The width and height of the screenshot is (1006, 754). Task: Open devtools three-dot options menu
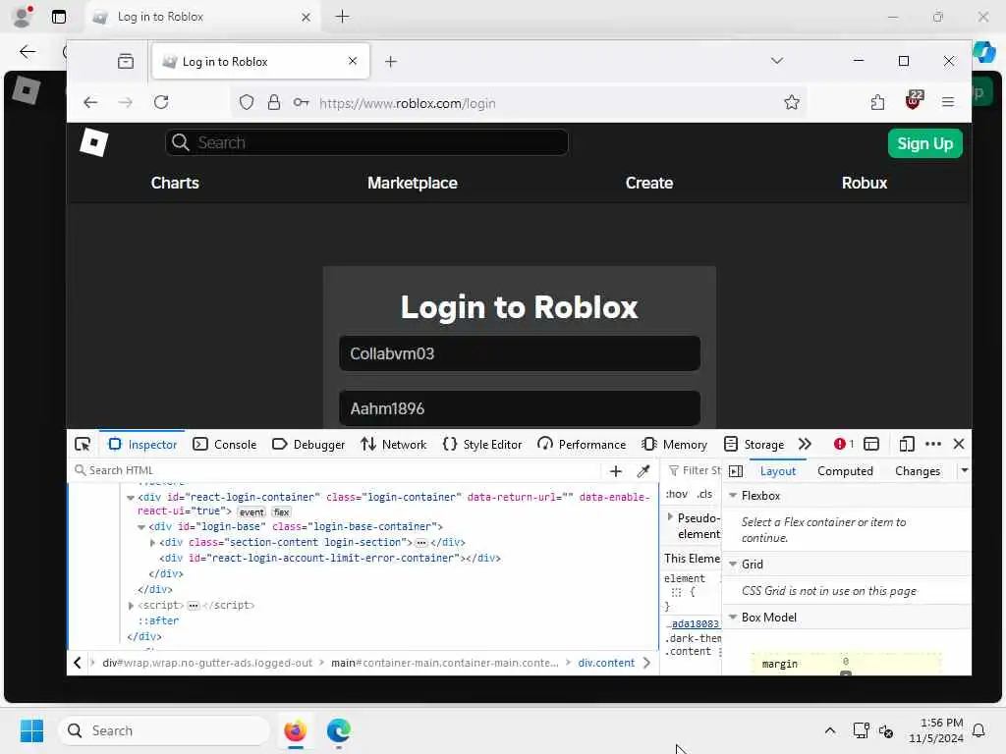(x=933, y=444)
